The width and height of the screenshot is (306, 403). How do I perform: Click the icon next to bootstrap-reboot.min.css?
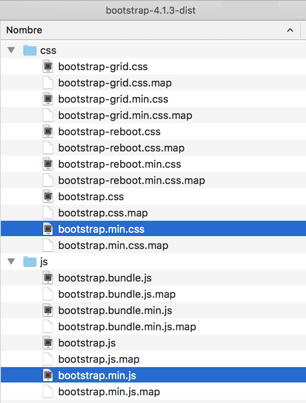47,164
